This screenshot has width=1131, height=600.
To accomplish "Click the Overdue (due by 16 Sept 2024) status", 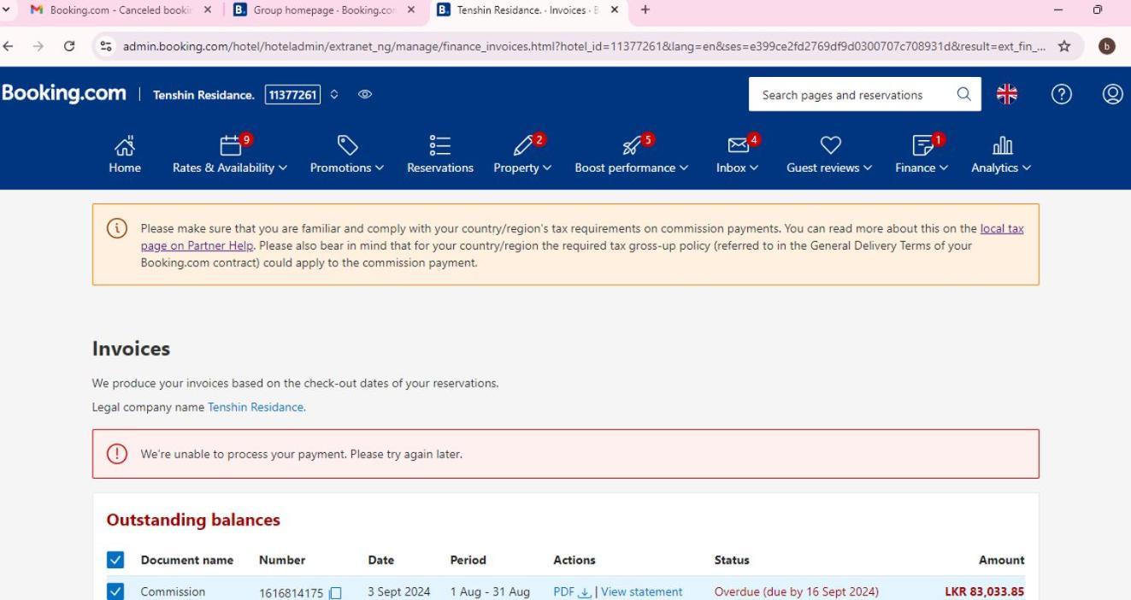I will click(796, 591).
